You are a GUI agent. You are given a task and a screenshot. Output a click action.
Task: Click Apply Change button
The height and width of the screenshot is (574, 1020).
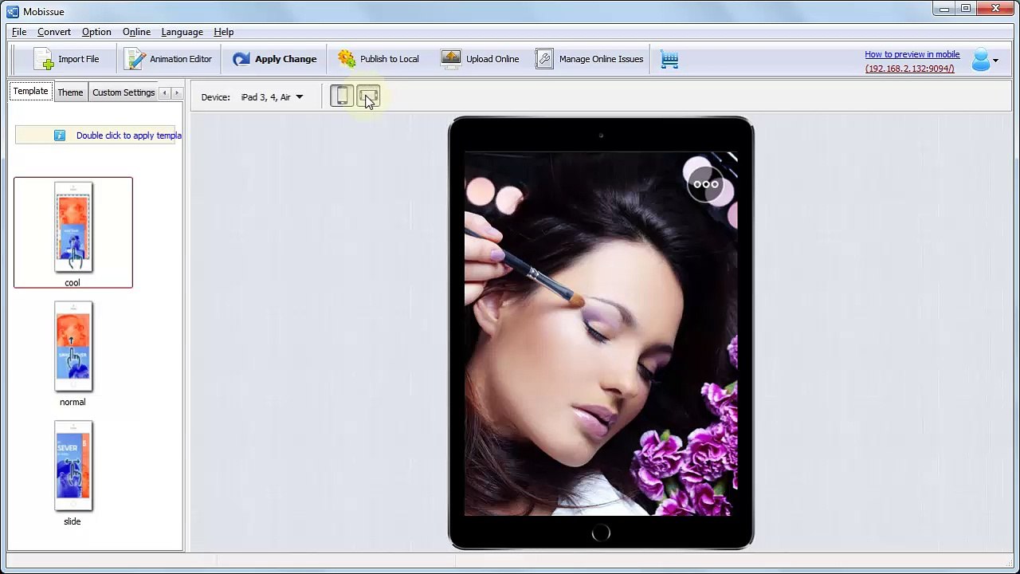[275, 59]
